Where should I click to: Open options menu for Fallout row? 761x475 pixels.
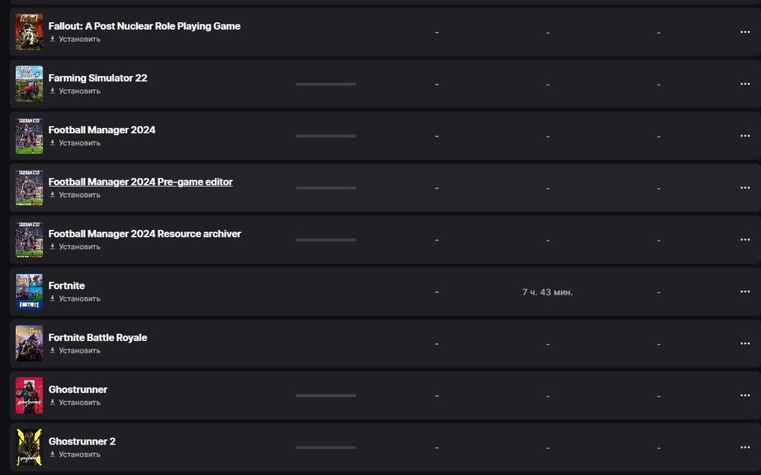coord(745,32)
